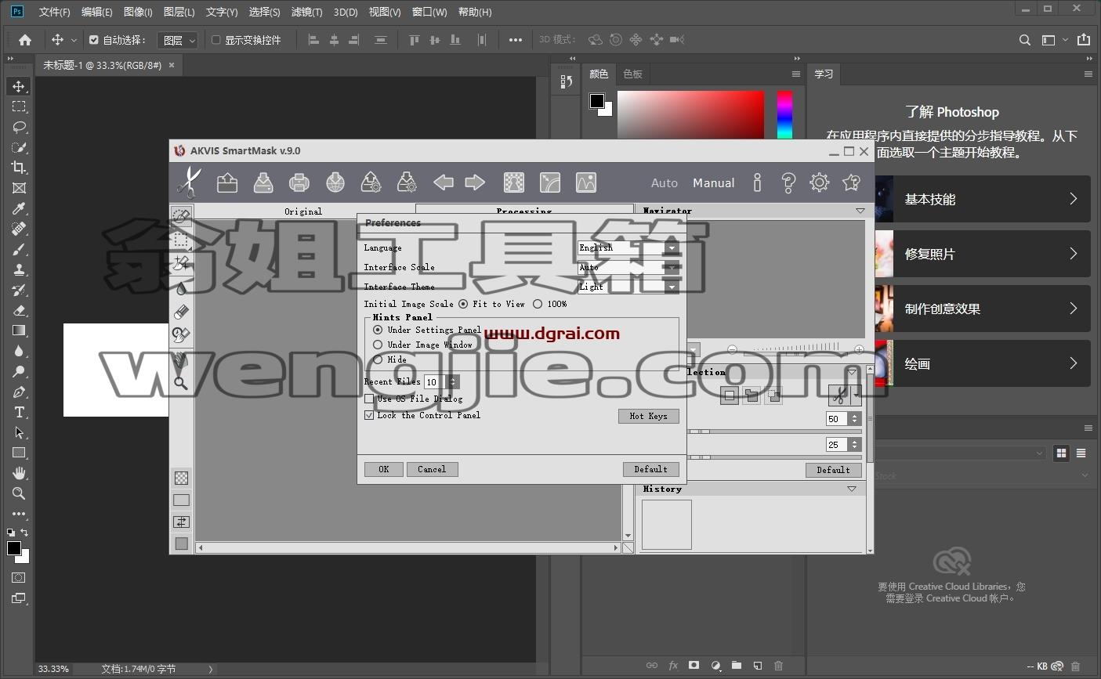This screenshot has width=1101, height=679.
Task: Enable Auto-Select checkbox in options bar
Action: 94,40
